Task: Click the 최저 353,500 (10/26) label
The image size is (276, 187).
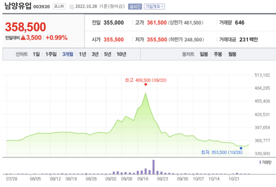Action: coord(222,152)
